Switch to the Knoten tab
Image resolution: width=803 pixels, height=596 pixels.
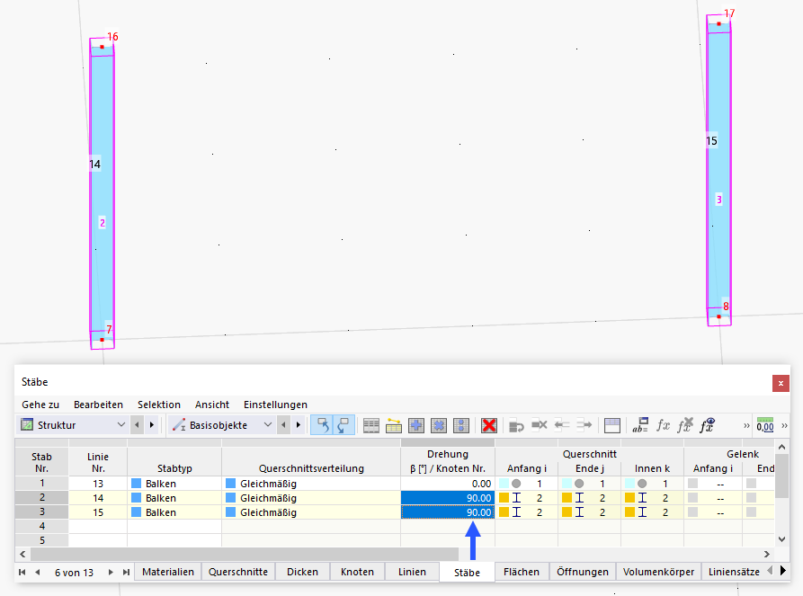click(357, 572)
